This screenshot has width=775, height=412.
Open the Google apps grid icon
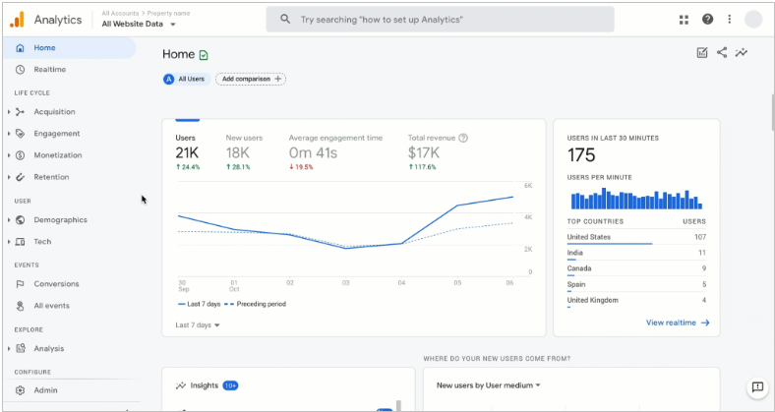tap(684, 20)
